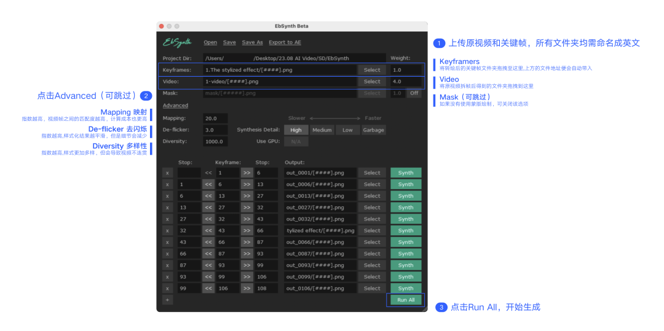664x331 pixels.
Task: Collapse the Advanced section
Action: point(175,106)
